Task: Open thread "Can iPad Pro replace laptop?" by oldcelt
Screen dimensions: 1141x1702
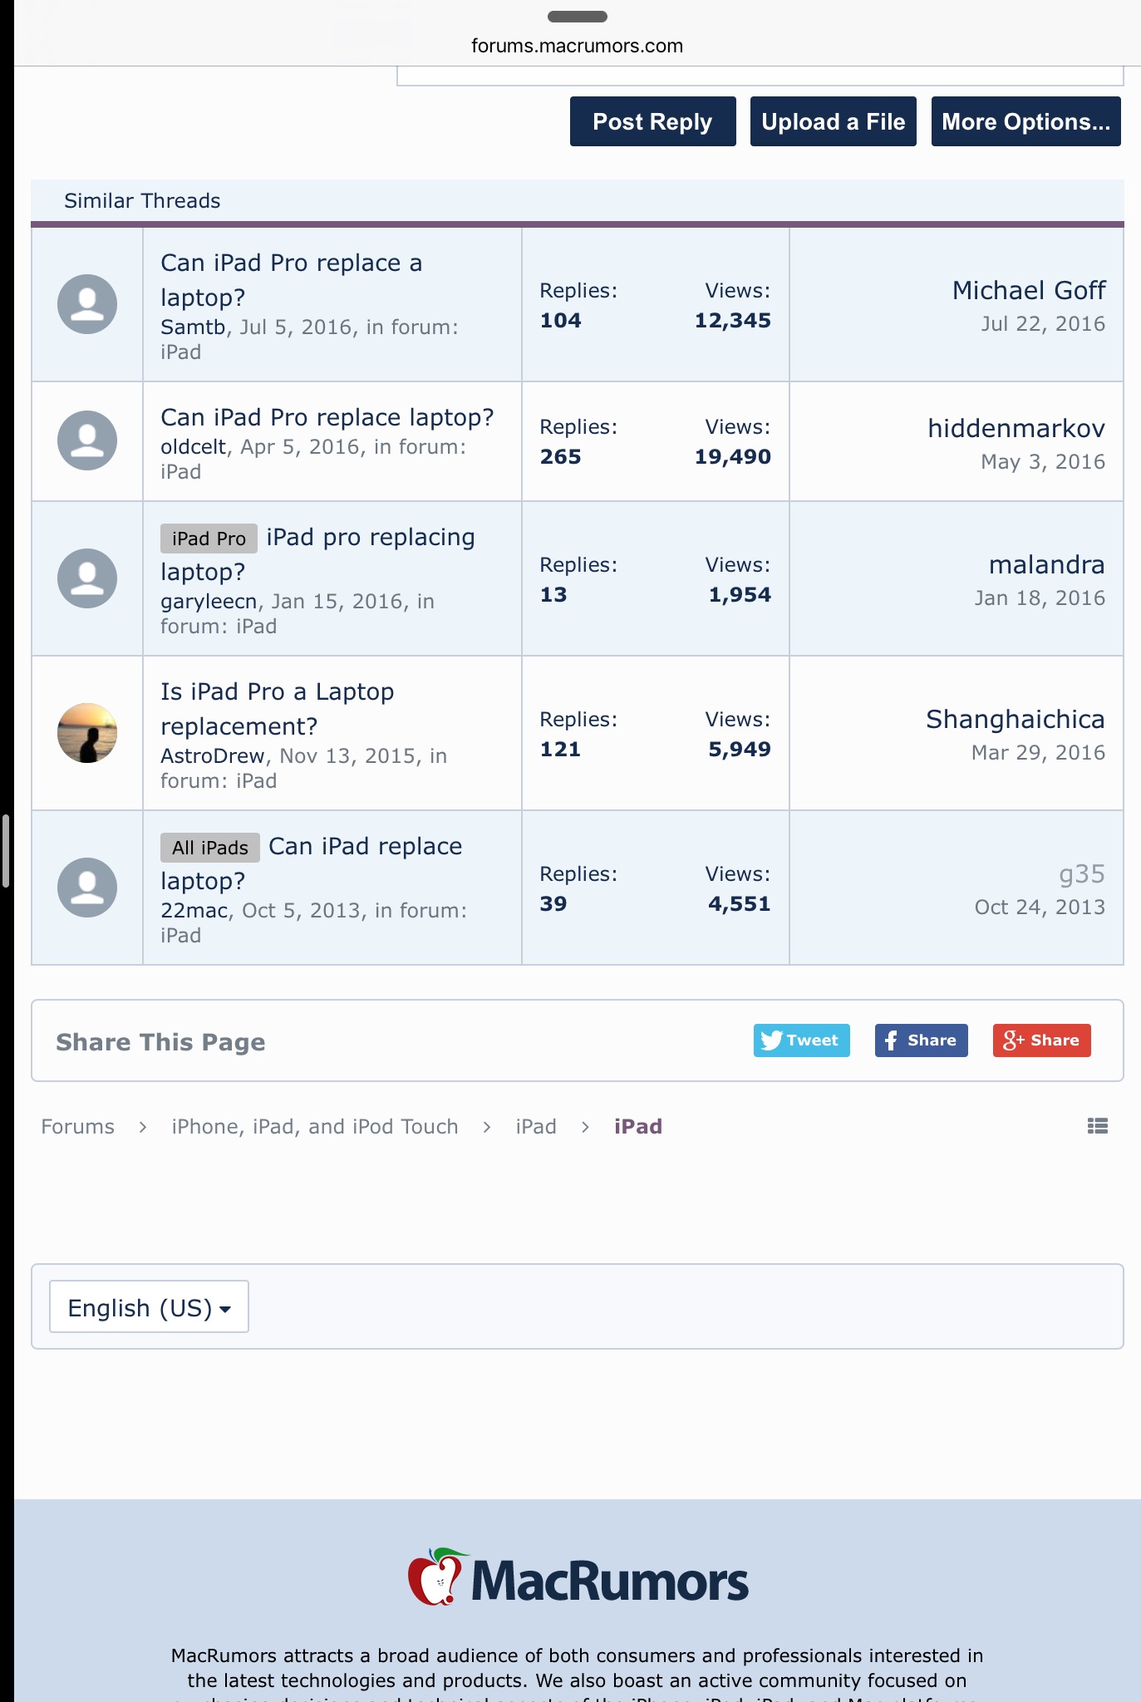Action: 327,417
